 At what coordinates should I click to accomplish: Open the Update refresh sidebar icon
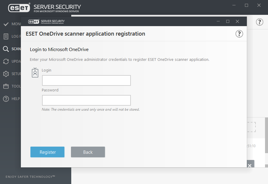6,61
